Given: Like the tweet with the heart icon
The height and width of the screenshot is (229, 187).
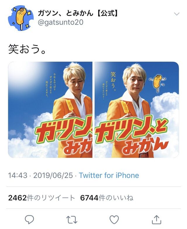Looking at the screenshot, I should [x=114, y=220].
